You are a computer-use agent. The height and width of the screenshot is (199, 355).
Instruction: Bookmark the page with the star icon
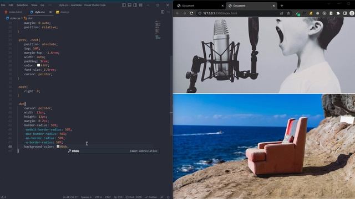(288, 13)
